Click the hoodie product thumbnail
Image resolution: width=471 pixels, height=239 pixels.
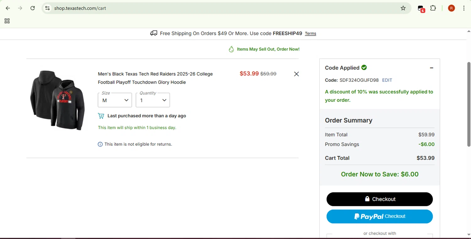point(57,100)
